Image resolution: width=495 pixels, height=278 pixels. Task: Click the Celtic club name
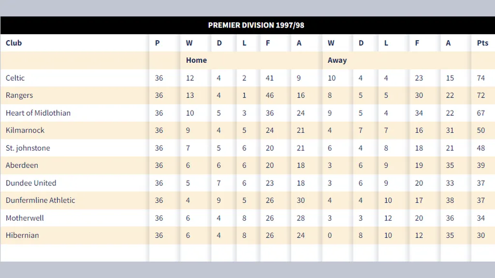click(x=15, y=78)
